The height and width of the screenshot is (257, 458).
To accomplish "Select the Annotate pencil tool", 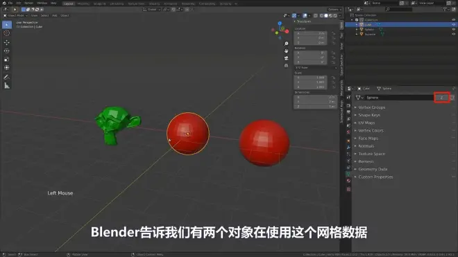I will pos(7,78).
